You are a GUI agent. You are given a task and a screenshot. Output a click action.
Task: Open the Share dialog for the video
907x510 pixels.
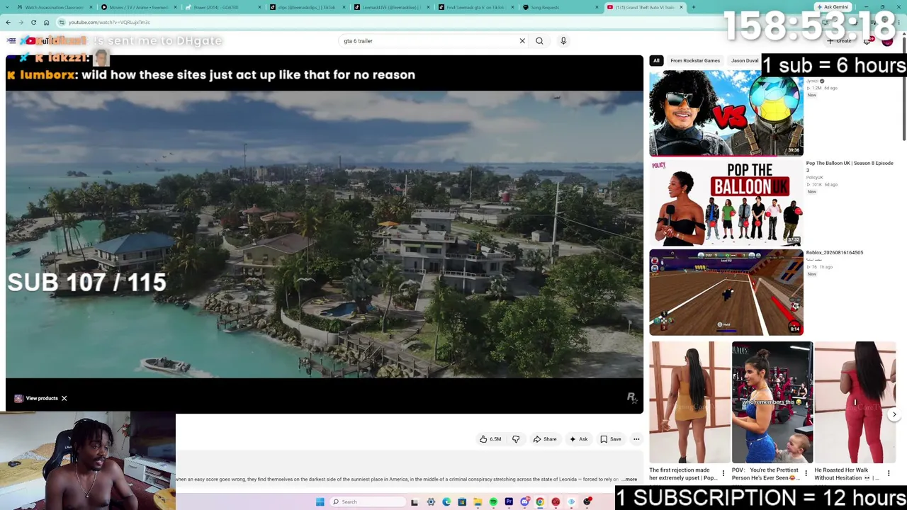[x=544, y=439]
